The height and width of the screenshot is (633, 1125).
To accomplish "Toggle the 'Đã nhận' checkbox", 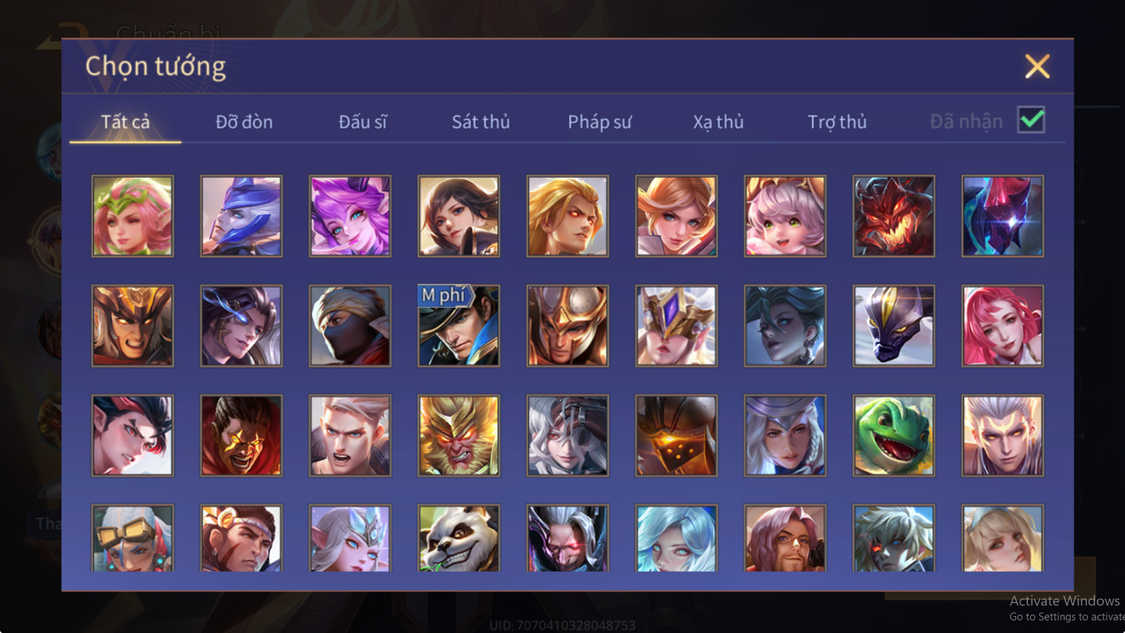I will pyautogui.click(x=1031, y=120).
